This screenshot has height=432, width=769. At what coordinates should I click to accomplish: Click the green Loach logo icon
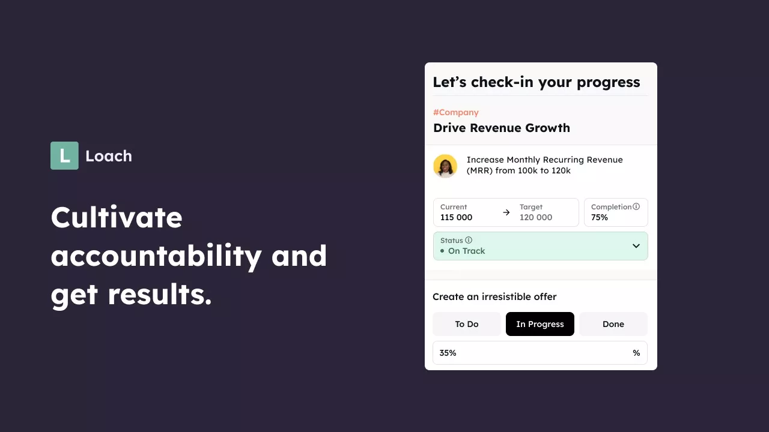coord(64,155)
